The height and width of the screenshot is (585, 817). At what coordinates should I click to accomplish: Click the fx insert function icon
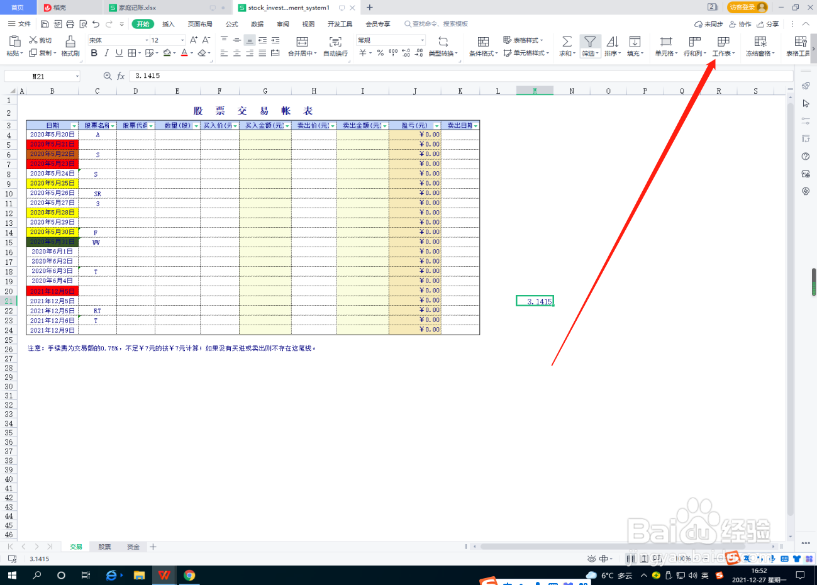coord(121,76)
